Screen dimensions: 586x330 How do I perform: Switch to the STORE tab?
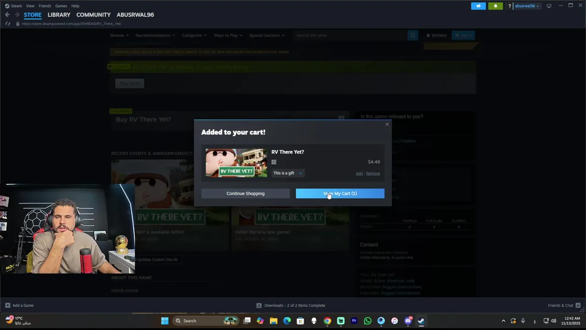pos(33,15)
